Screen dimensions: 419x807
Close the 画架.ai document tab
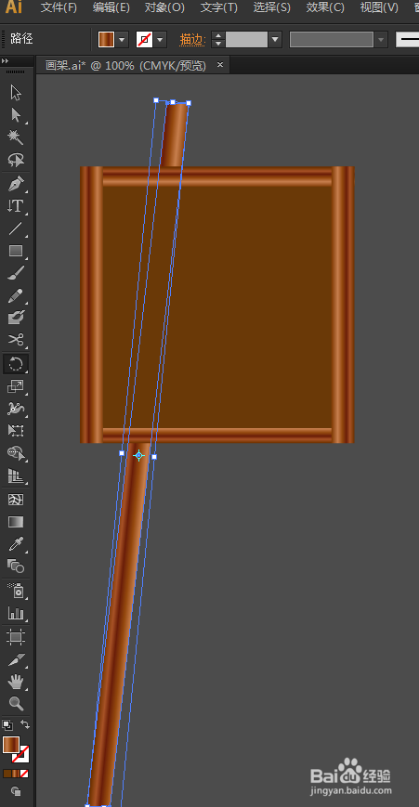(x=220, y=64)
